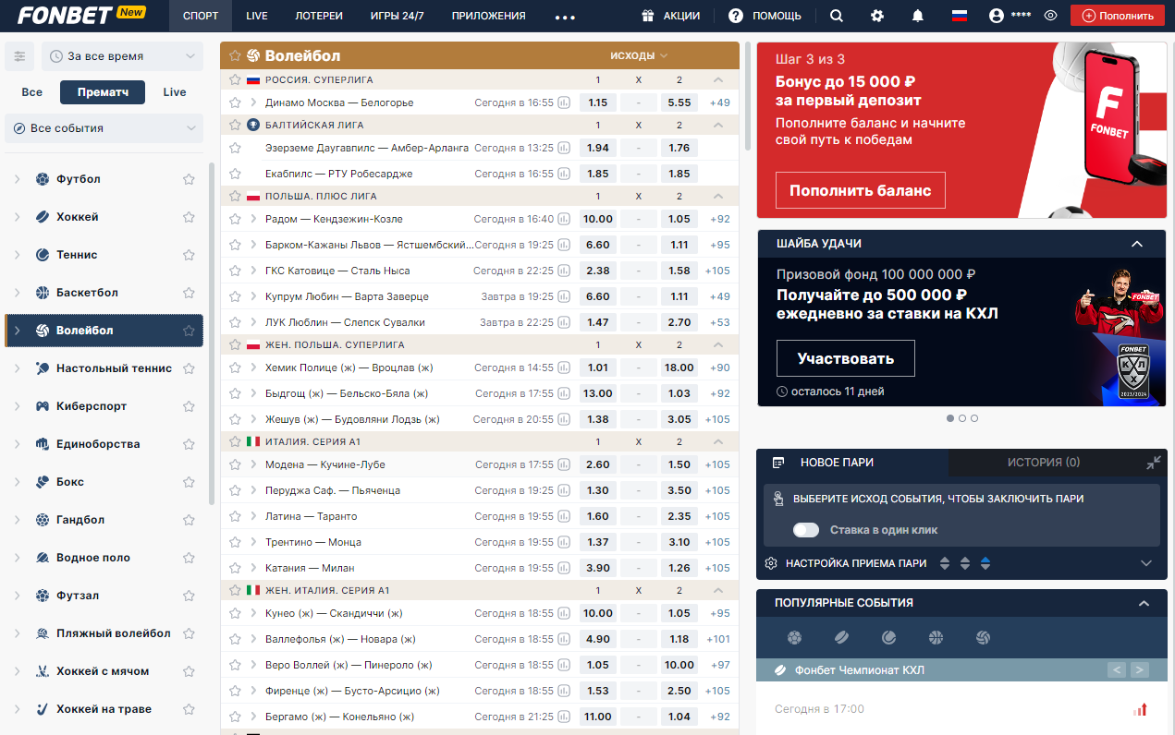Collapse Популярные события panel
Viewport: 1175px width, 735px height.
[1144, 603]
